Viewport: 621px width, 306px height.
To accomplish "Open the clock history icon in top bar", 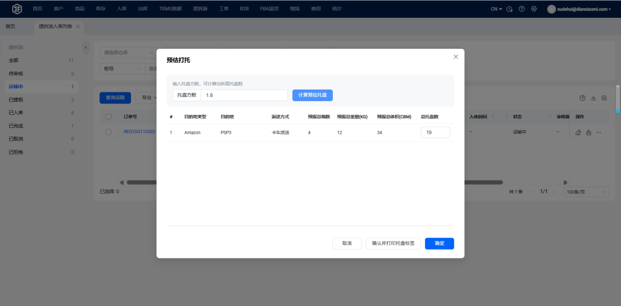I will [x=509, y=9].
